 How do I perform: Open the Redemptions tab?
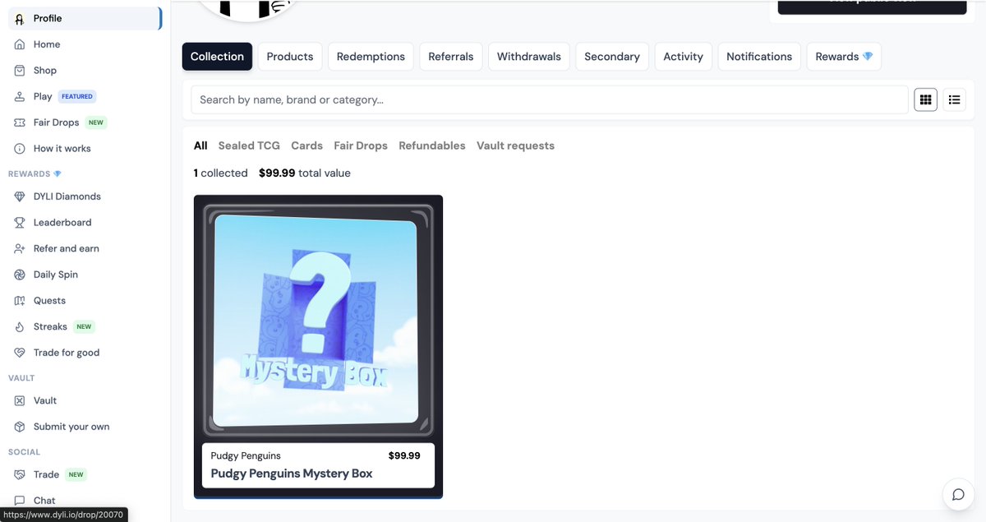(x=371, y=57)
